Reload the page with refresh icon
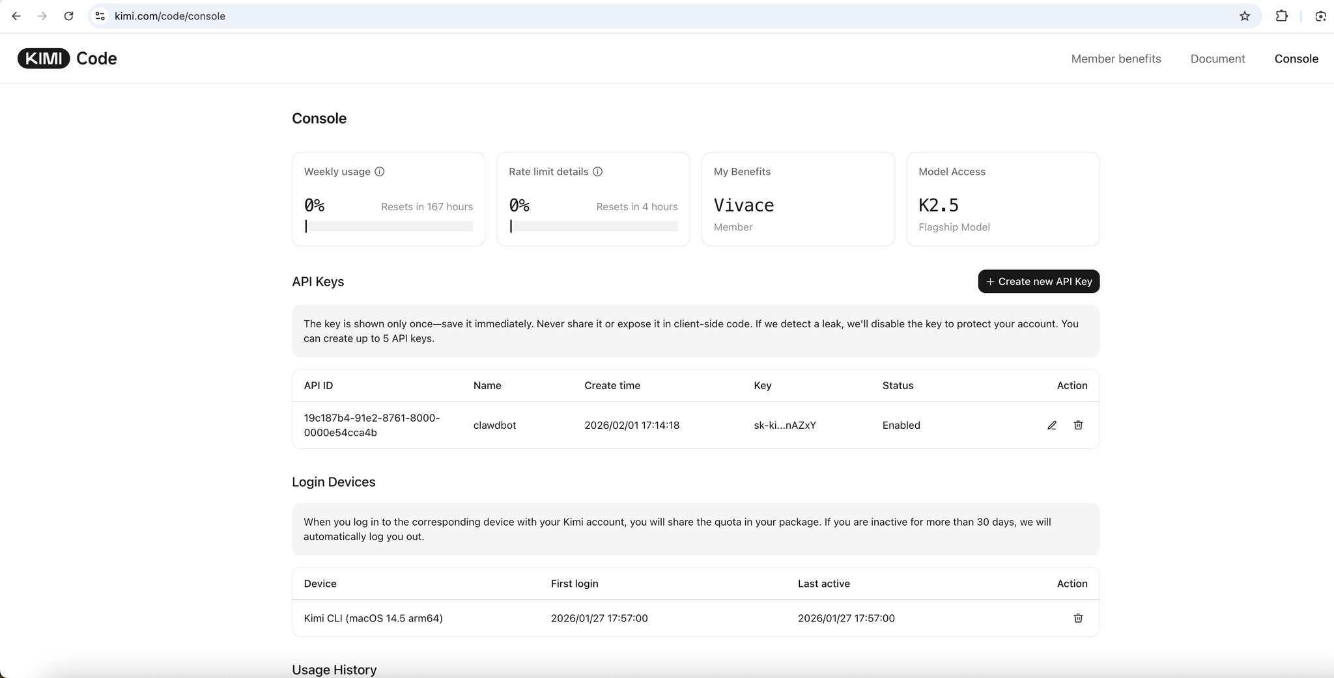 click(x=68, y=16)
